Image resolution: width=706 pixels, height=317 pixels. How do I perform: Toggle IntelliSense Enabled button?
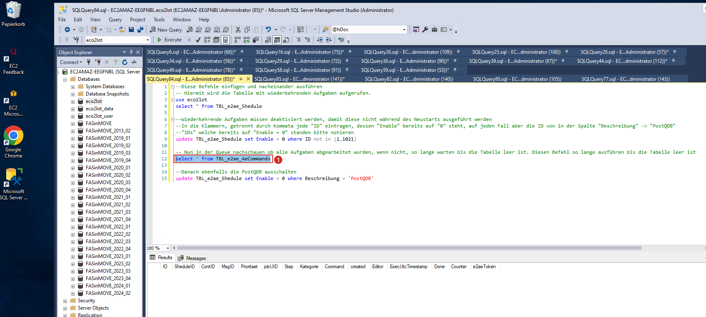point(225,40)
